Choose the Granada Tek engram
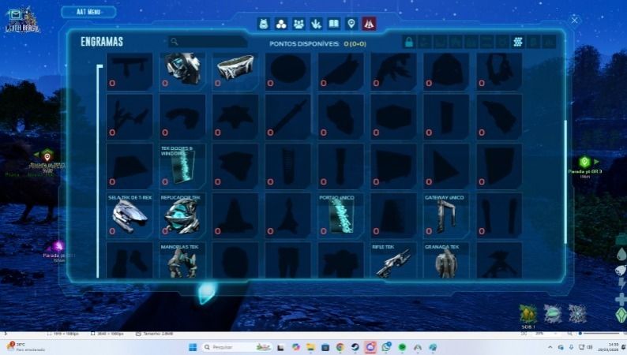 coord(446,262)
